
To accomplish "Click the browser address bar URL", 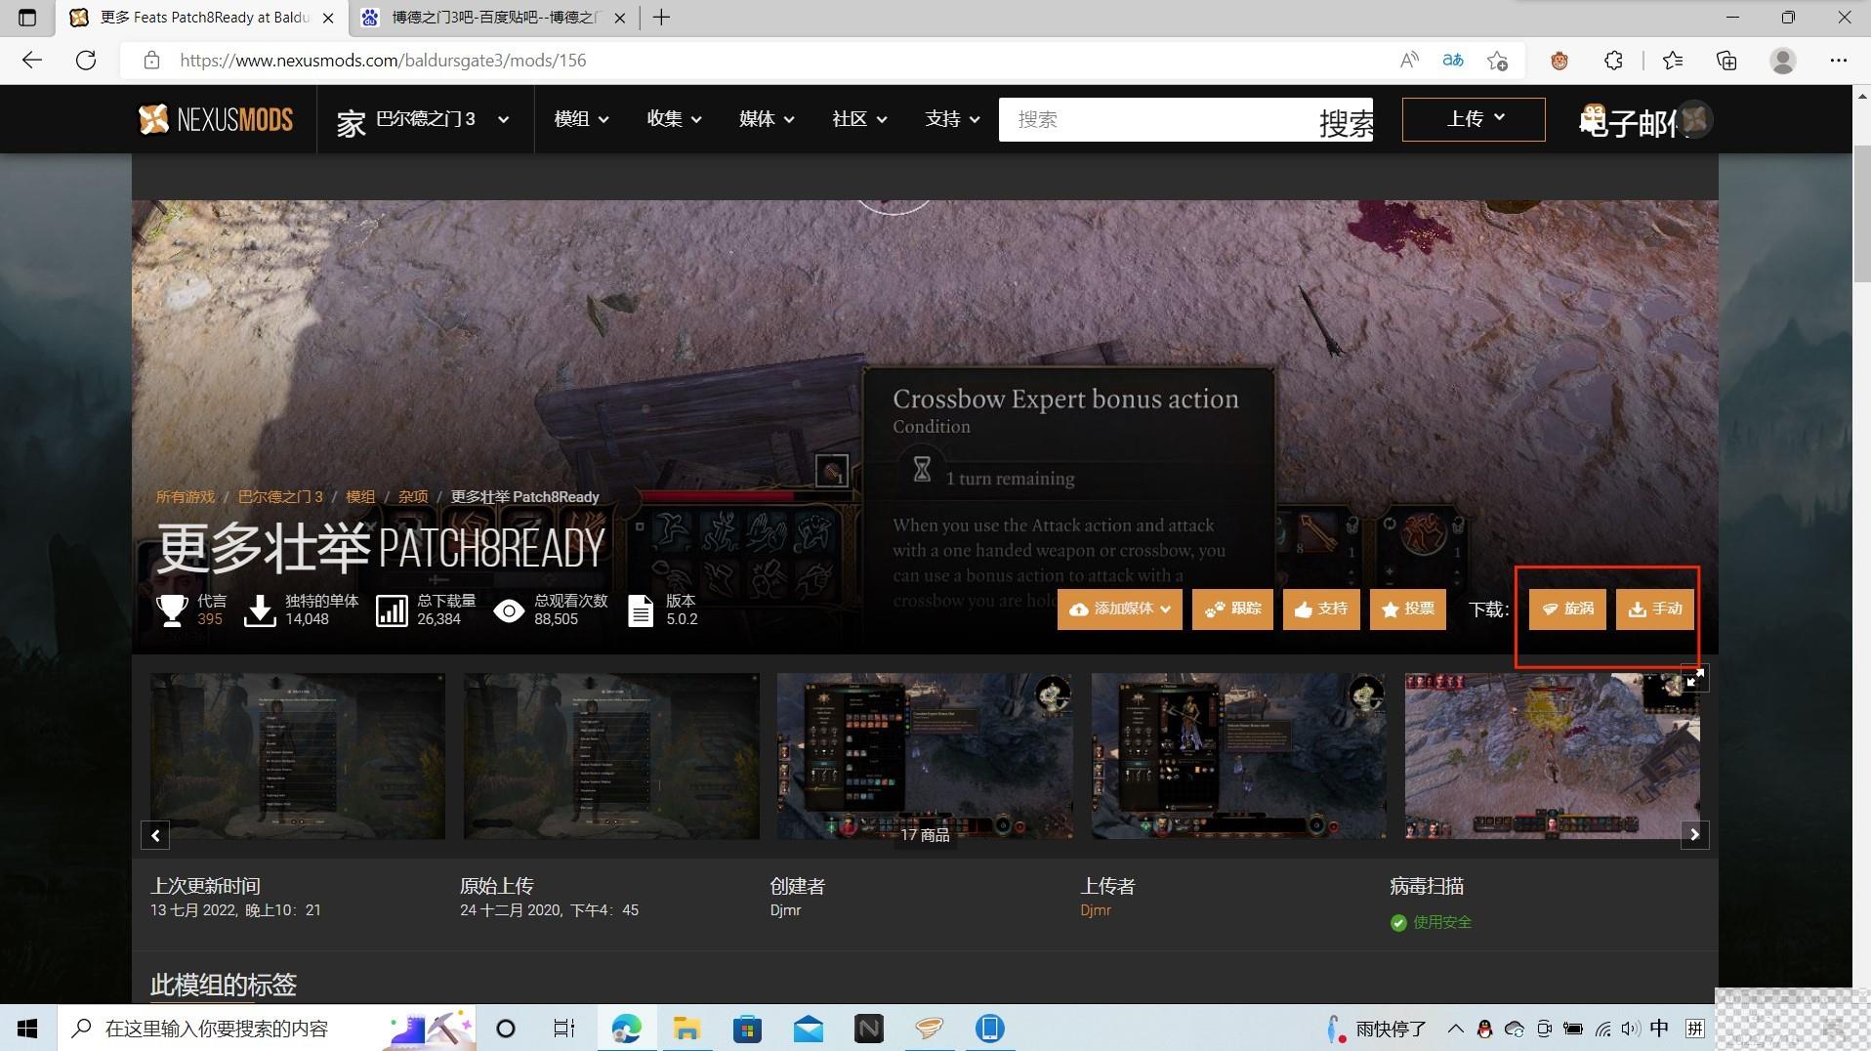I will coord(383,61).
